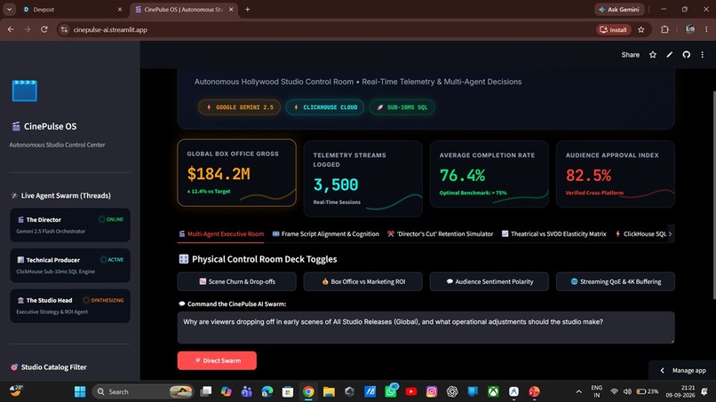The width and height of the screenshot is (716, 402).
Task: Click the ClickHouse Cloud badge
Action: coord(324,107)
